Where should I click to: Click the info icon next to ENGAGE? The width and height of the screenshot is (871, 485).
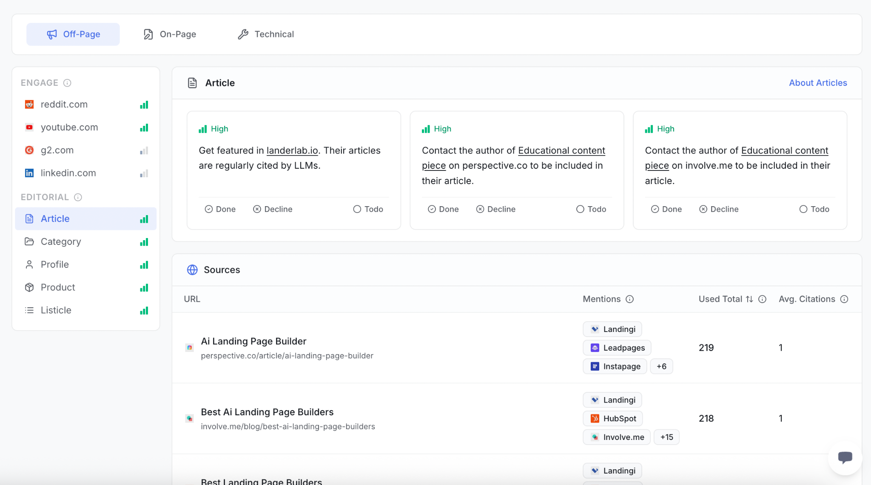tap(67, 83)
